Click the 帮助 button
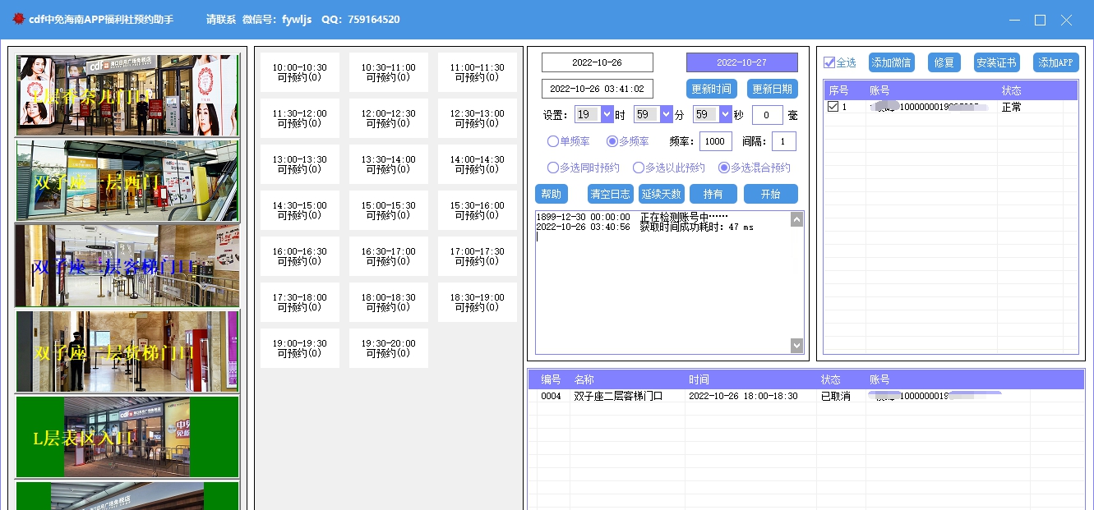The image size is (1094, 510). (x=551, y=193)
